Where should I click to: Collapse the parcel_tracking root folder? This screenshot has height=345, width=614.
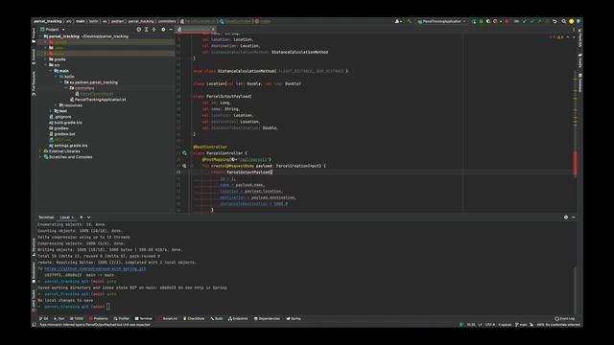40,36
